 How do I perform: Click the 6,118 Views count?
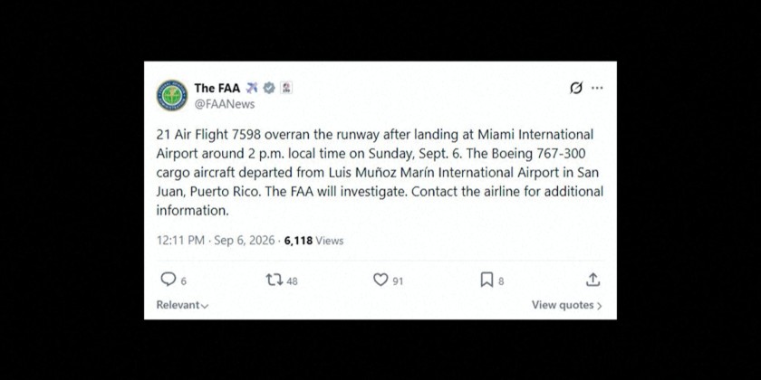point(313,241)
